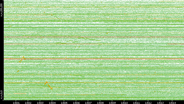
Task: Click the 14:14 time axis label
Action: [172, 103]
